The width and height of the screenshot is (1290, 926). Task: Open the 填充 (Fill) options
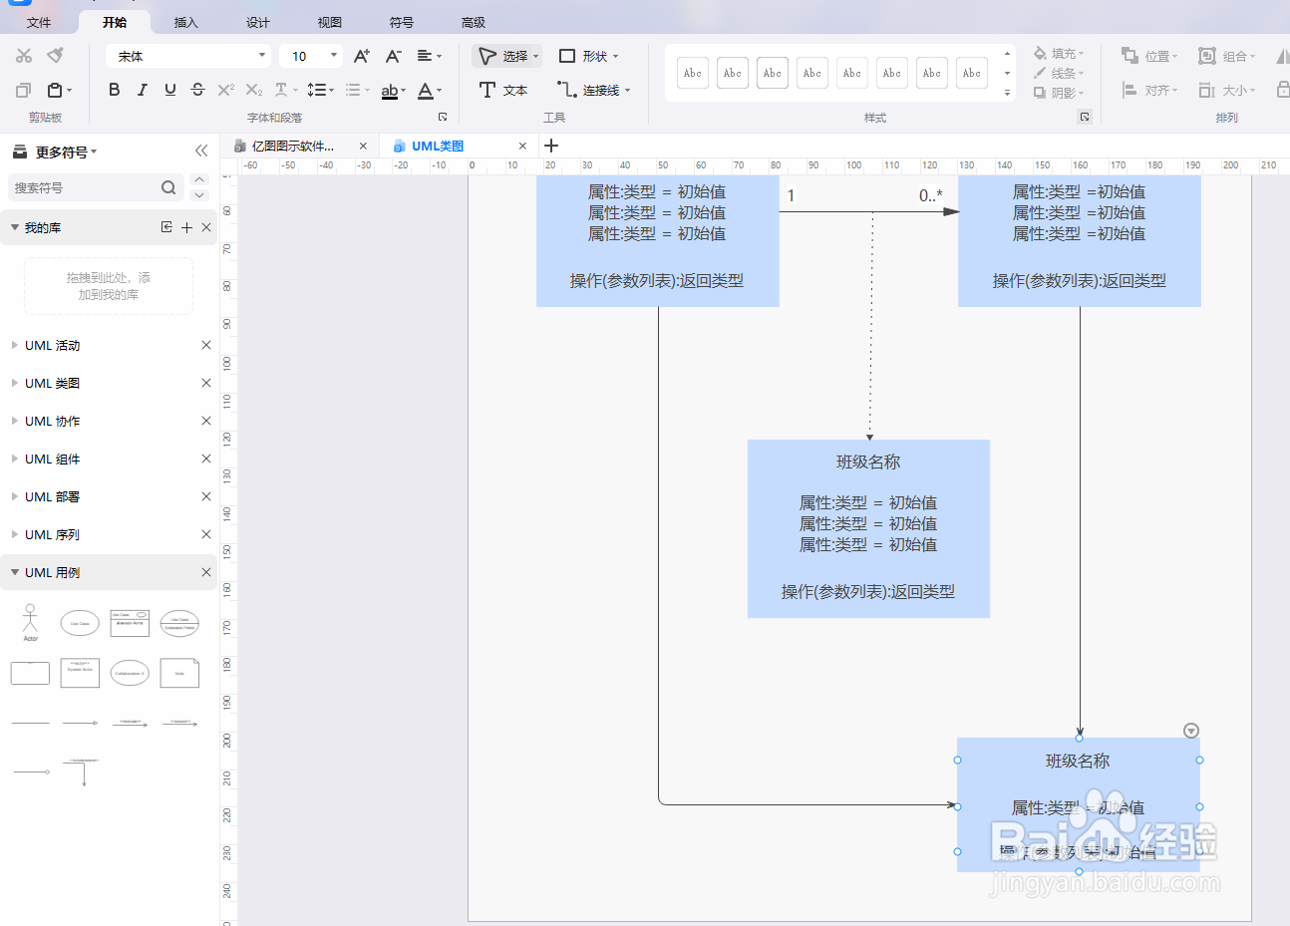pyautogui.click(x=1059, y=54)
